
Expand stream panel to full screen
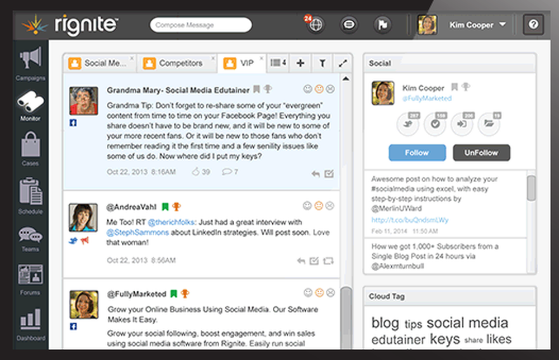tap(343, 63)
